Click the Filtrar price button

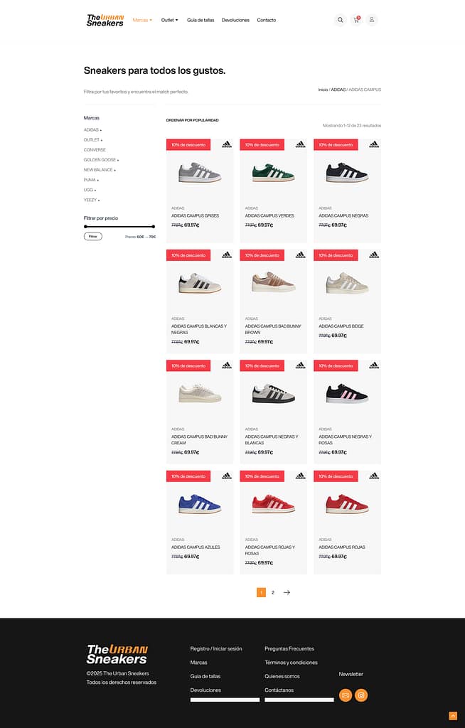pyautogui.click(x=93, y=236)
